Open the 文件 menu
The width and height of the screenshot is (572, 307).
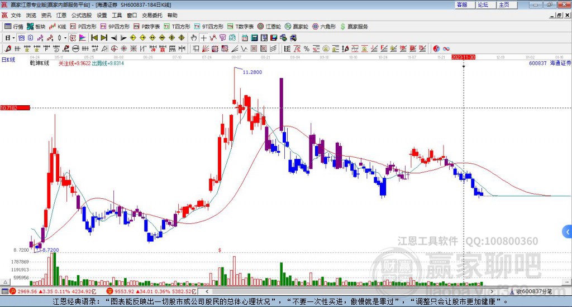click(x=16, y=15)
